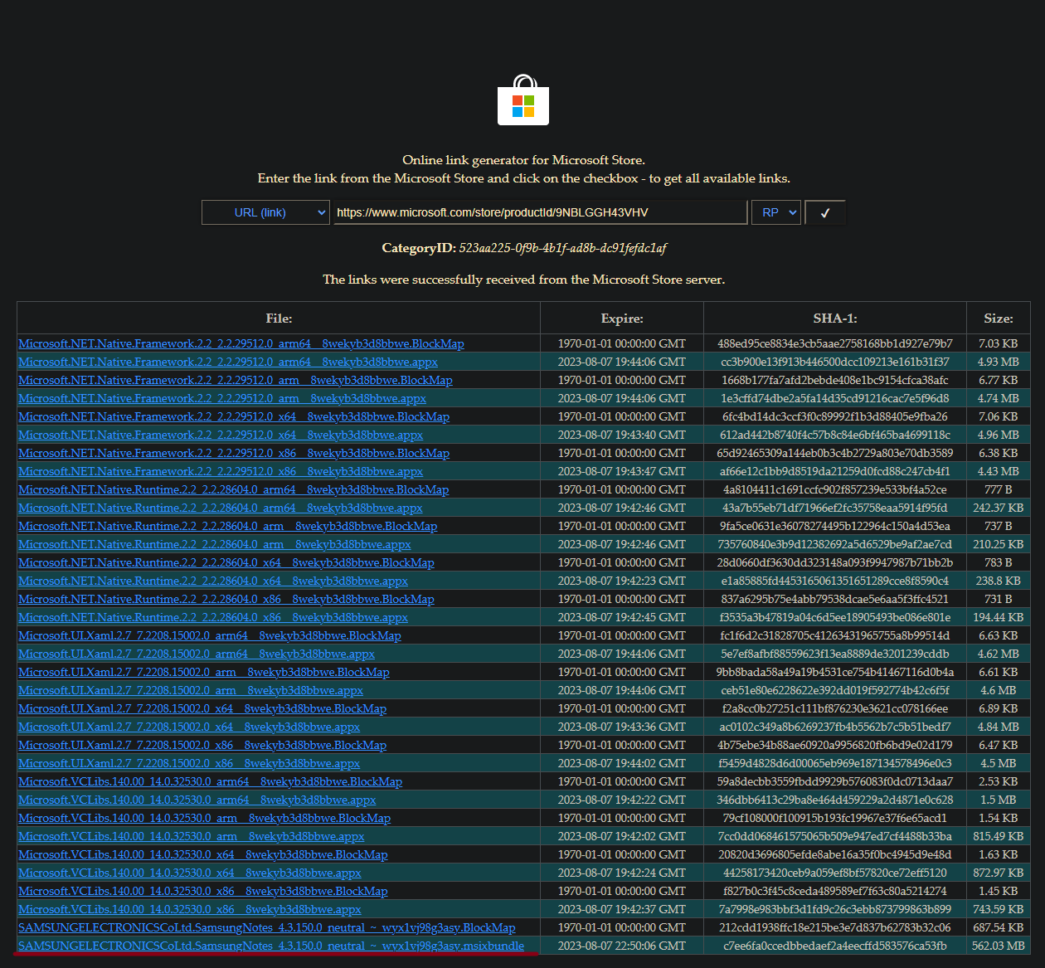The height and width of the screenshot is (968, 1045).
Task: Click the File: column header
Action: point(279,319)
